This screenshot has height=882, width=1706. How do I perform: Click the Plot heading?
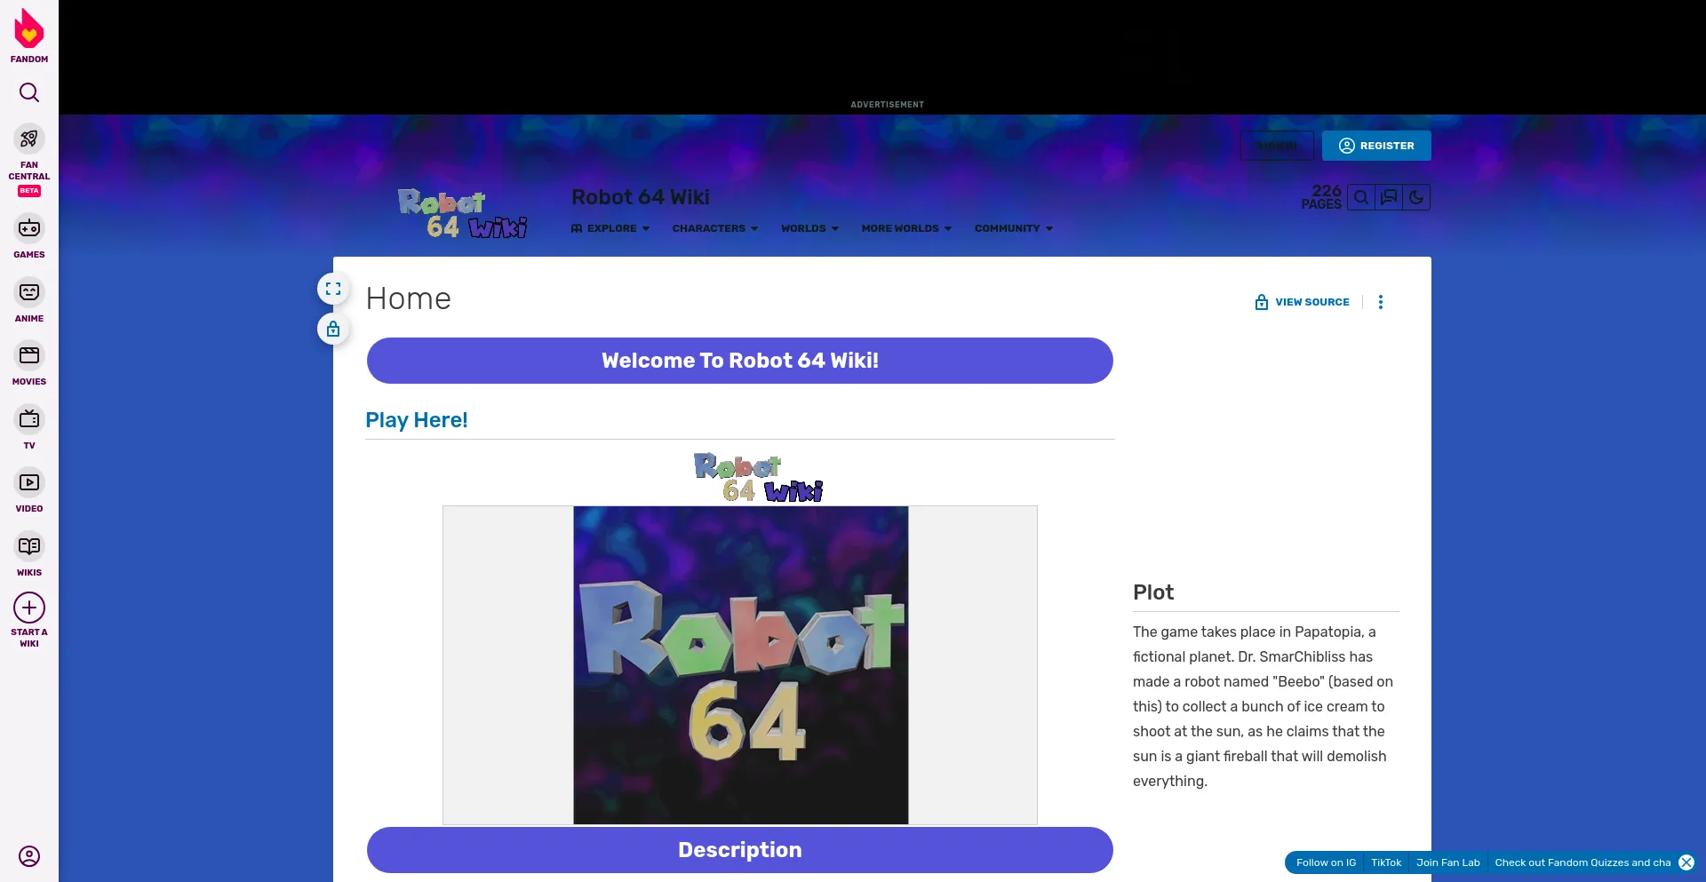point(1153,592)
